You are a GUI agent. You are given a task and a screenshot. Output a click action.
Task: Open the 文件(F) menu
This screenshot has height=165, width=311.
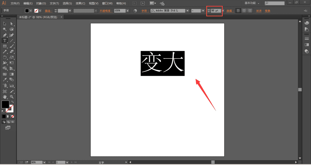15,3
